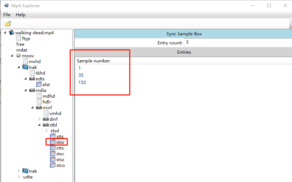292x182 pixels.
Task: Select the mvhd tree item
Action: pos(35,62)
